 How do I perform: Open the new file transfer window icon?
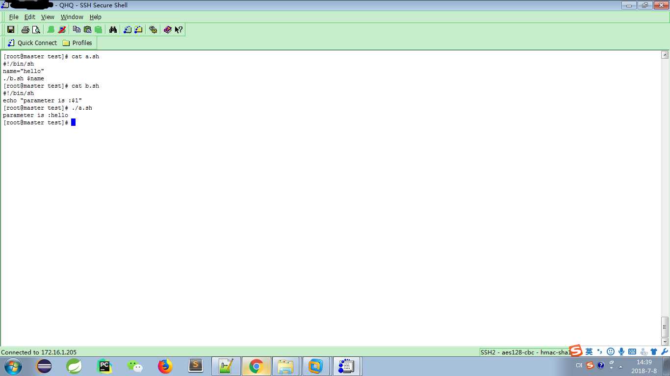138,30
